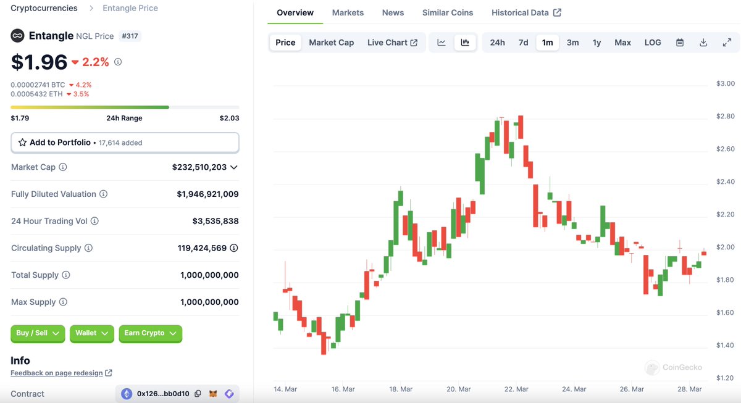Screen dimensions: 741x403
Task: Click info icon after 119,424,569 value
Action: click(234, 248)
